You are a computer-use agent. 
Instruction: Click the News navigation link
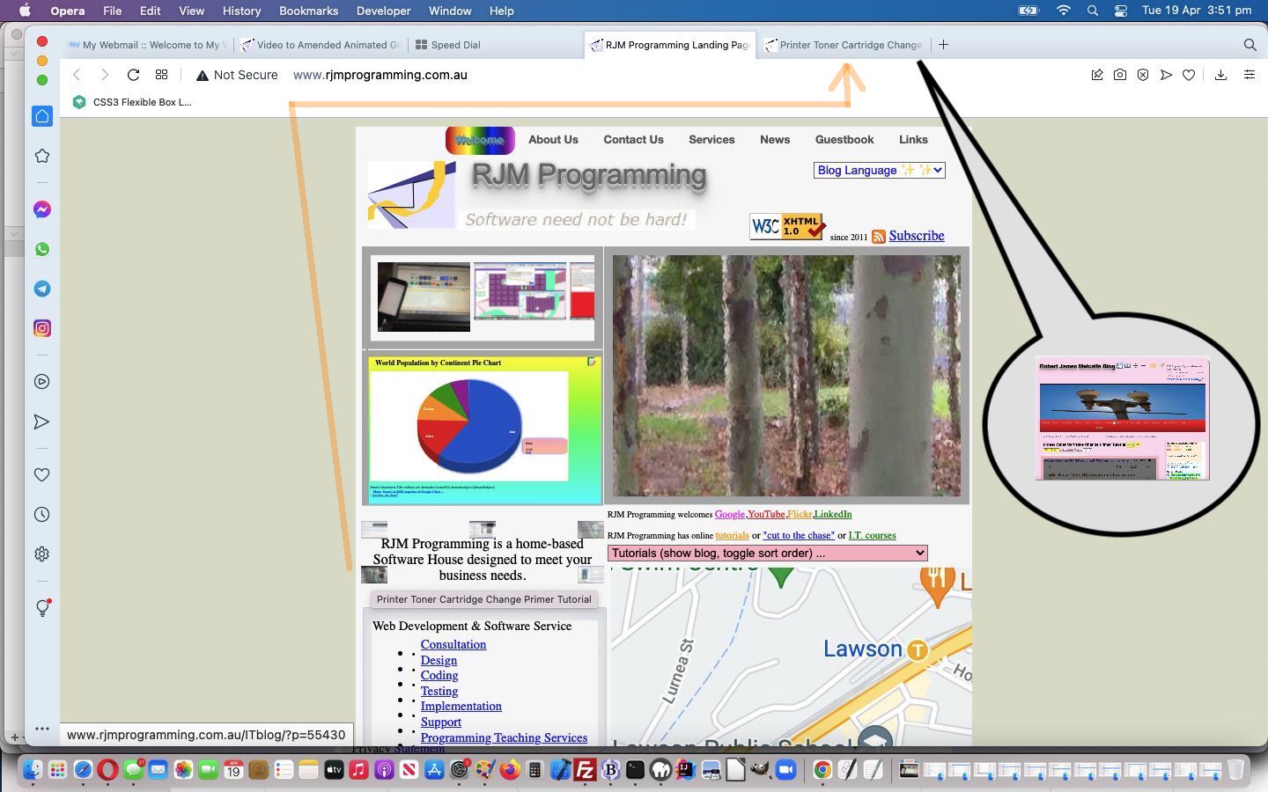pyautogui.click(x=775, y=140)
